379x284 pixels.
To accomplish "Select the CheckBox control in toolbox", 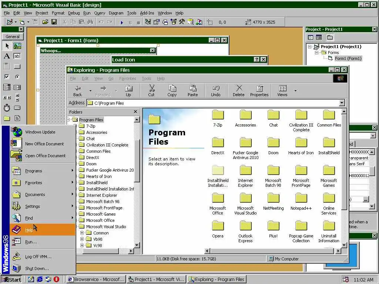I will tap(7, 77).
